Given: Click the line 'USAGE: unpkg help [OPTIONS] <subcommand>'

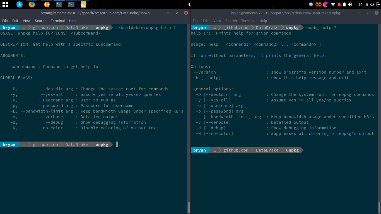Looking at the screenshot, I should tap(50, 33).
